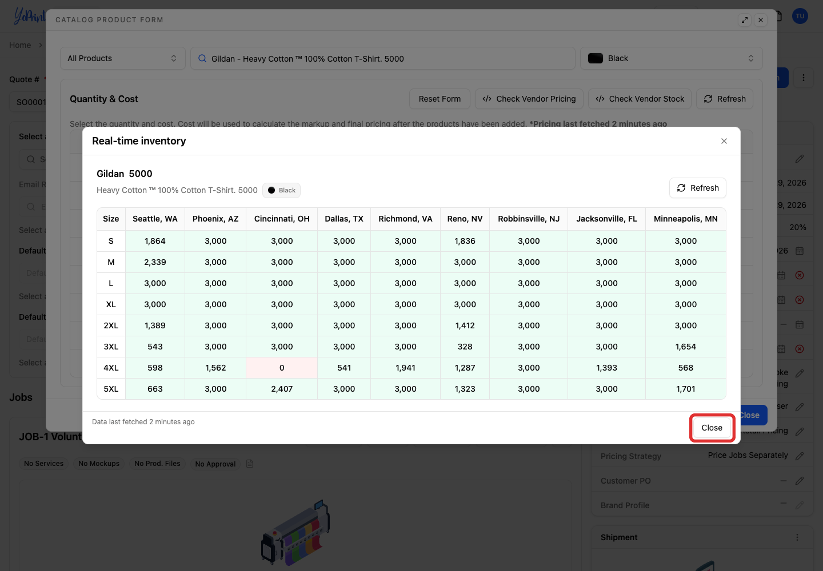Refresh pricing in the Quantity & Cost section

coord(725,99)
